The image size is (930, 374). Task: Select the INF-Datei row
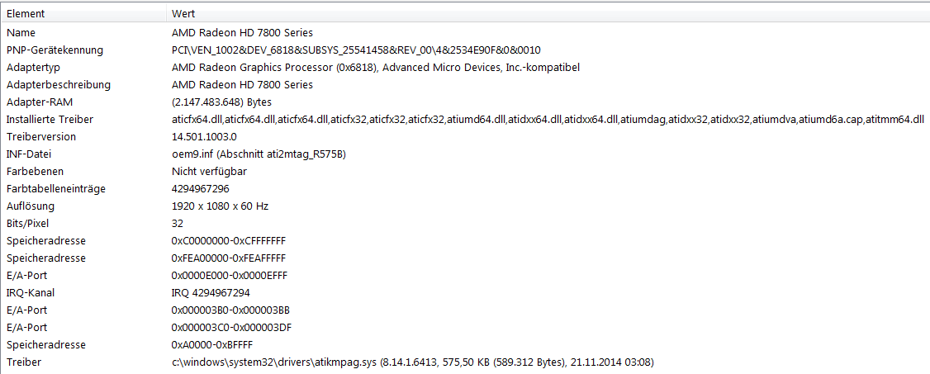click(x=465, y=154)
